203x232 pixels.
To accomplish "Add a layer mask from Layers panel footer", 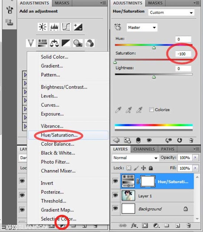I will point(145,225).
